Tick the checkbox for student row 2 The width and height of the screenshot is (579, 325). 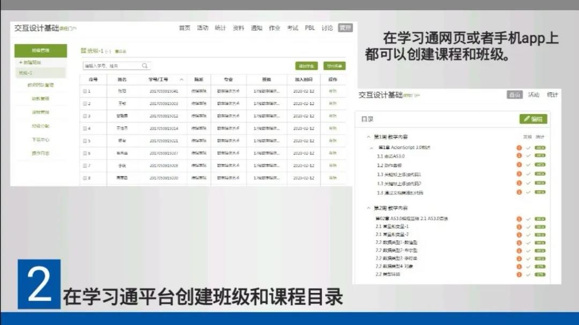pyautogui.click(x=85, y=104)
